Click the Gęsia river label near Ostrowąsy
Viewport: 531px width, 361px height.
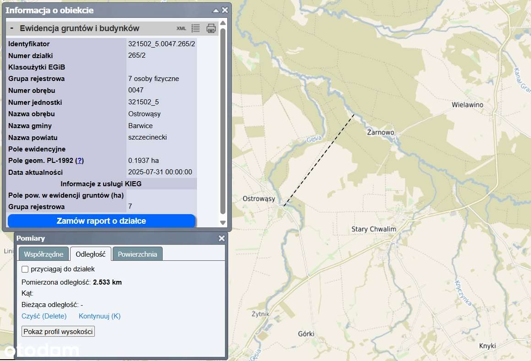(314, 139)
